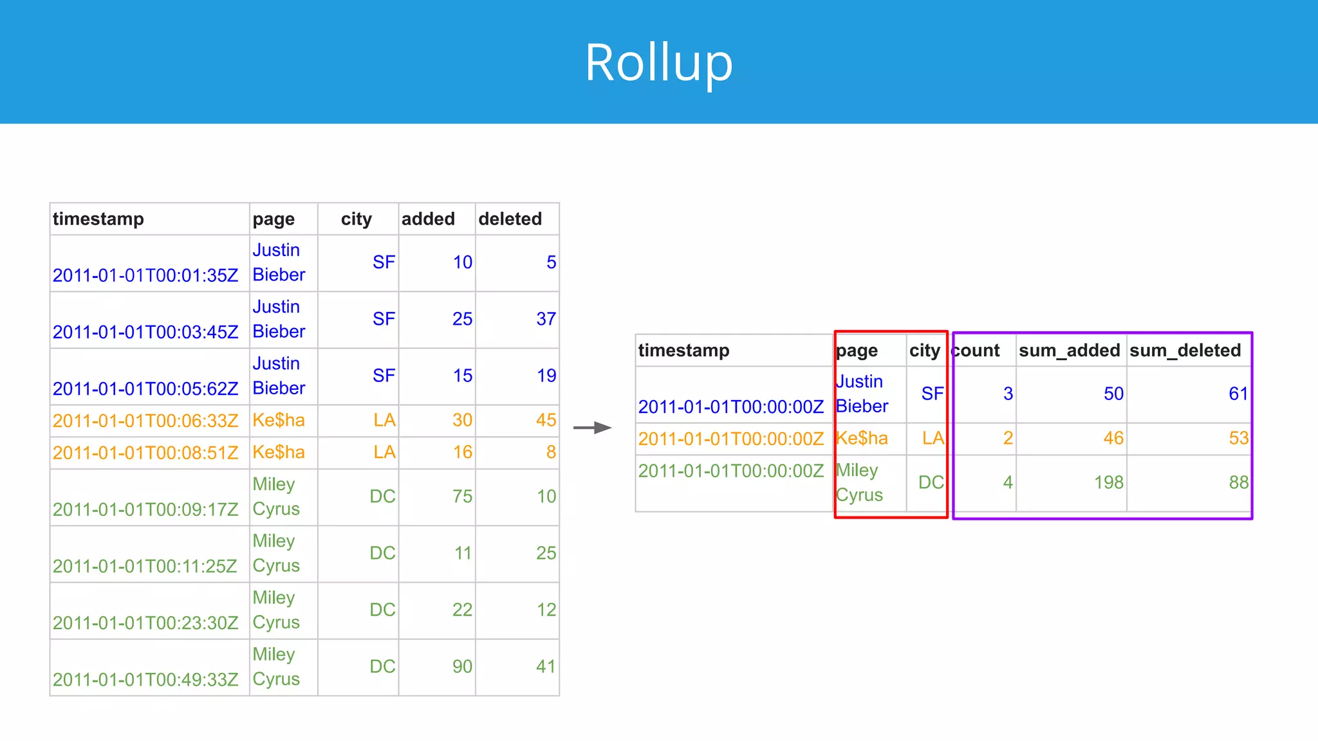
Task: Select deleted value 37
Action: (x=546, y=319)
